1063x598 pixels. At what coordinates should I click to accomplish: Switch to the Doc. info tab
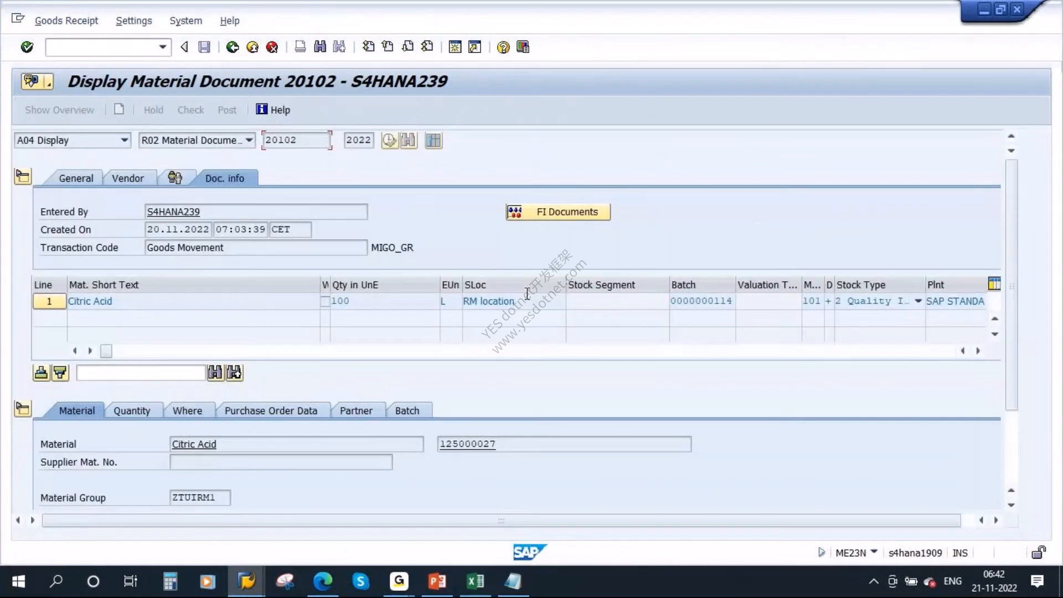pos(224,178)
